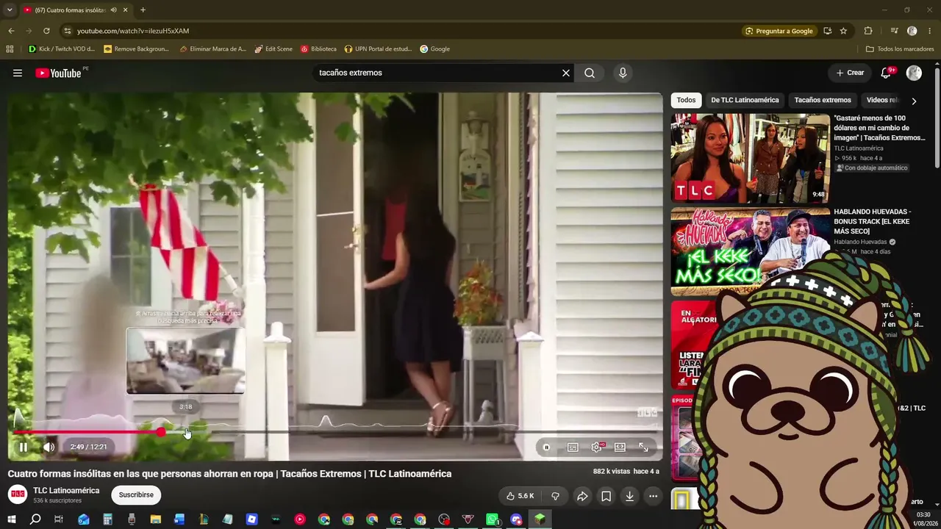The width and height of the screenshot is (941, 529).
Task: Toggle autoplay in the player
Action: (x=546, y=447)
